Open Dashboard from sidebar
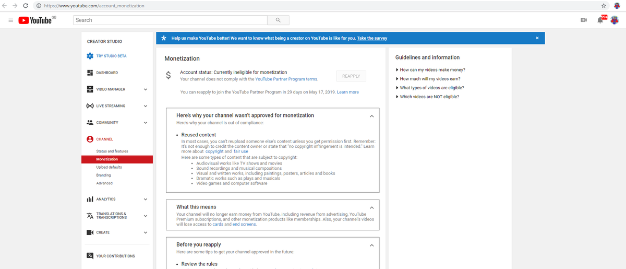The height and width of the screenshot is (269, 626). pos(107,73)
